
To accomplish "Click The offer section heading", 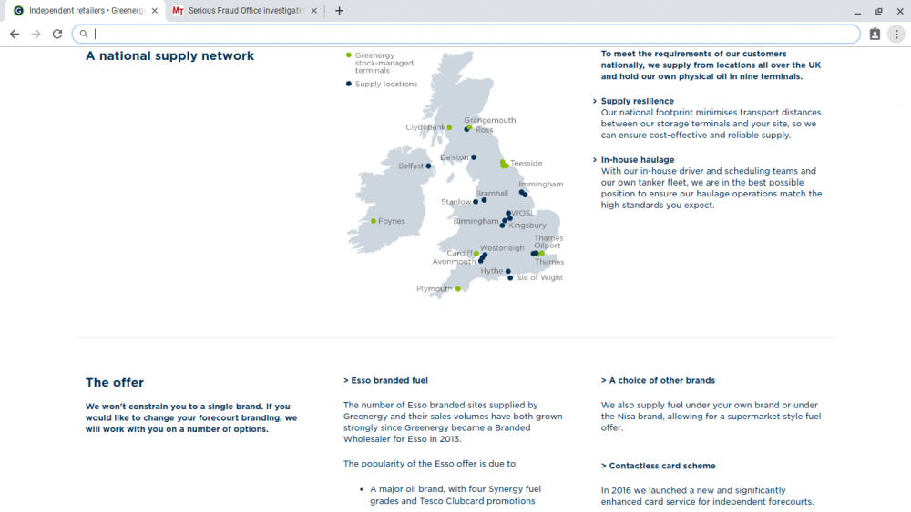I will (115, 382).
